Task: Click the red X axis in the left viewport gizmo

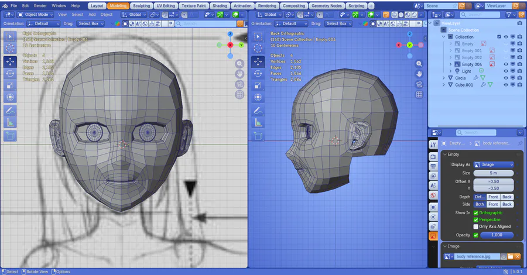Action: pyautogui.click(x=230, y=45)
